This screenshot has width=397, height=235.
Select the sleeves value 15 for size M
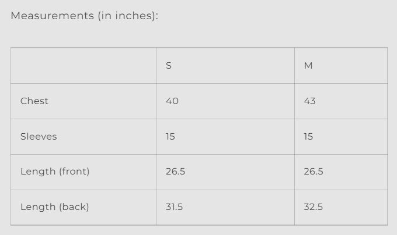[308, 137]
